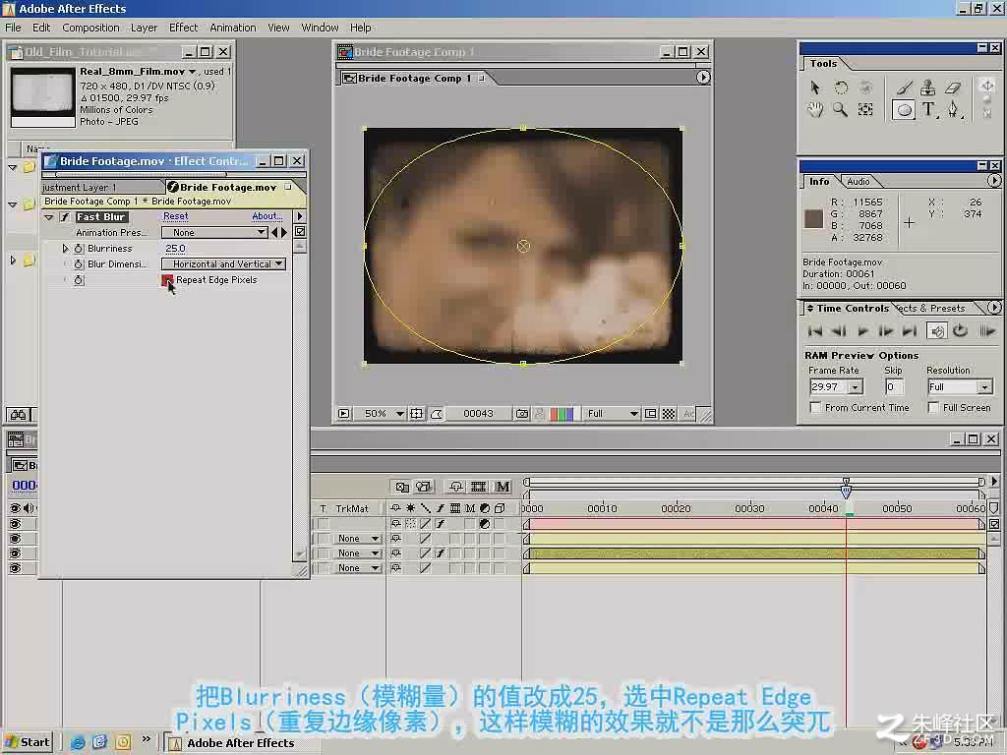1007x755 pixels.
Task: Toggle title-action safe in viewer
Action: [416, 414]
